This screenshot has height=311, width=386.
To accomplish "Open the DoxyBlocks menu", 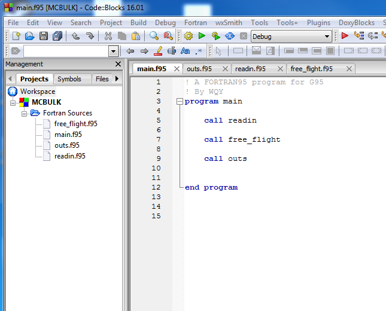I will tap(357, 23).
